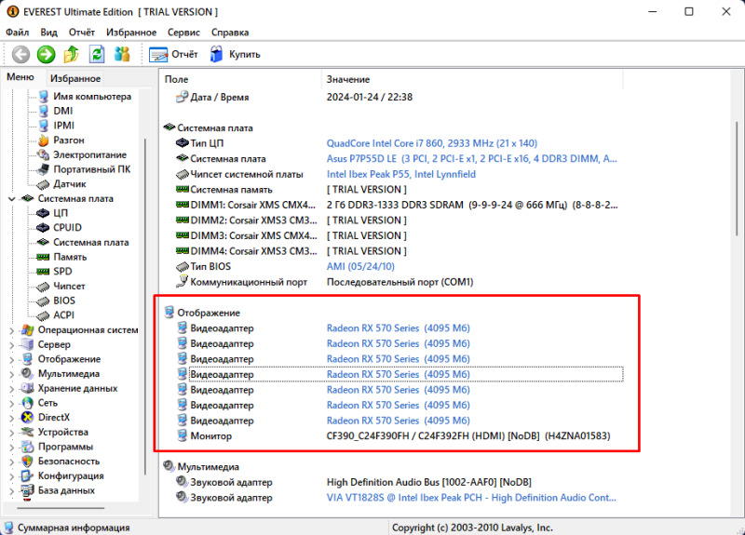Open the BIOS tree item

click(64, 301)
